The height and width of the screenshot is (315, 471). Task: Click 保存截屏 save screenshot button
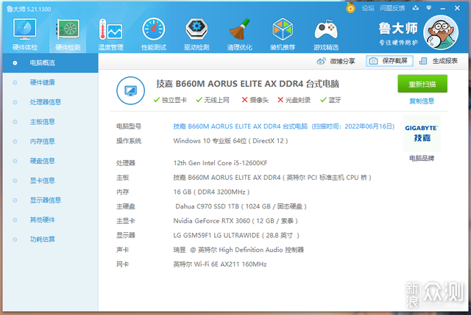[x=389, y=61]
